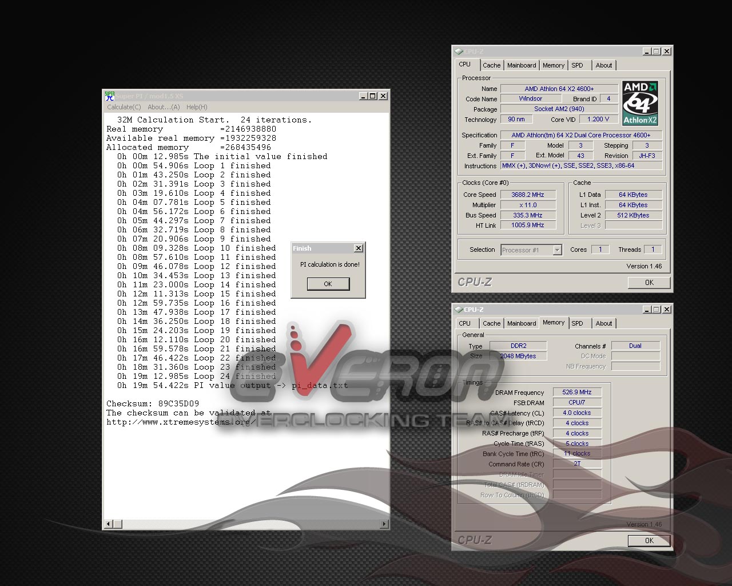Switch to Cache tab in bottom CPU-Z
The image size is (732, 586).
[491, 323]
